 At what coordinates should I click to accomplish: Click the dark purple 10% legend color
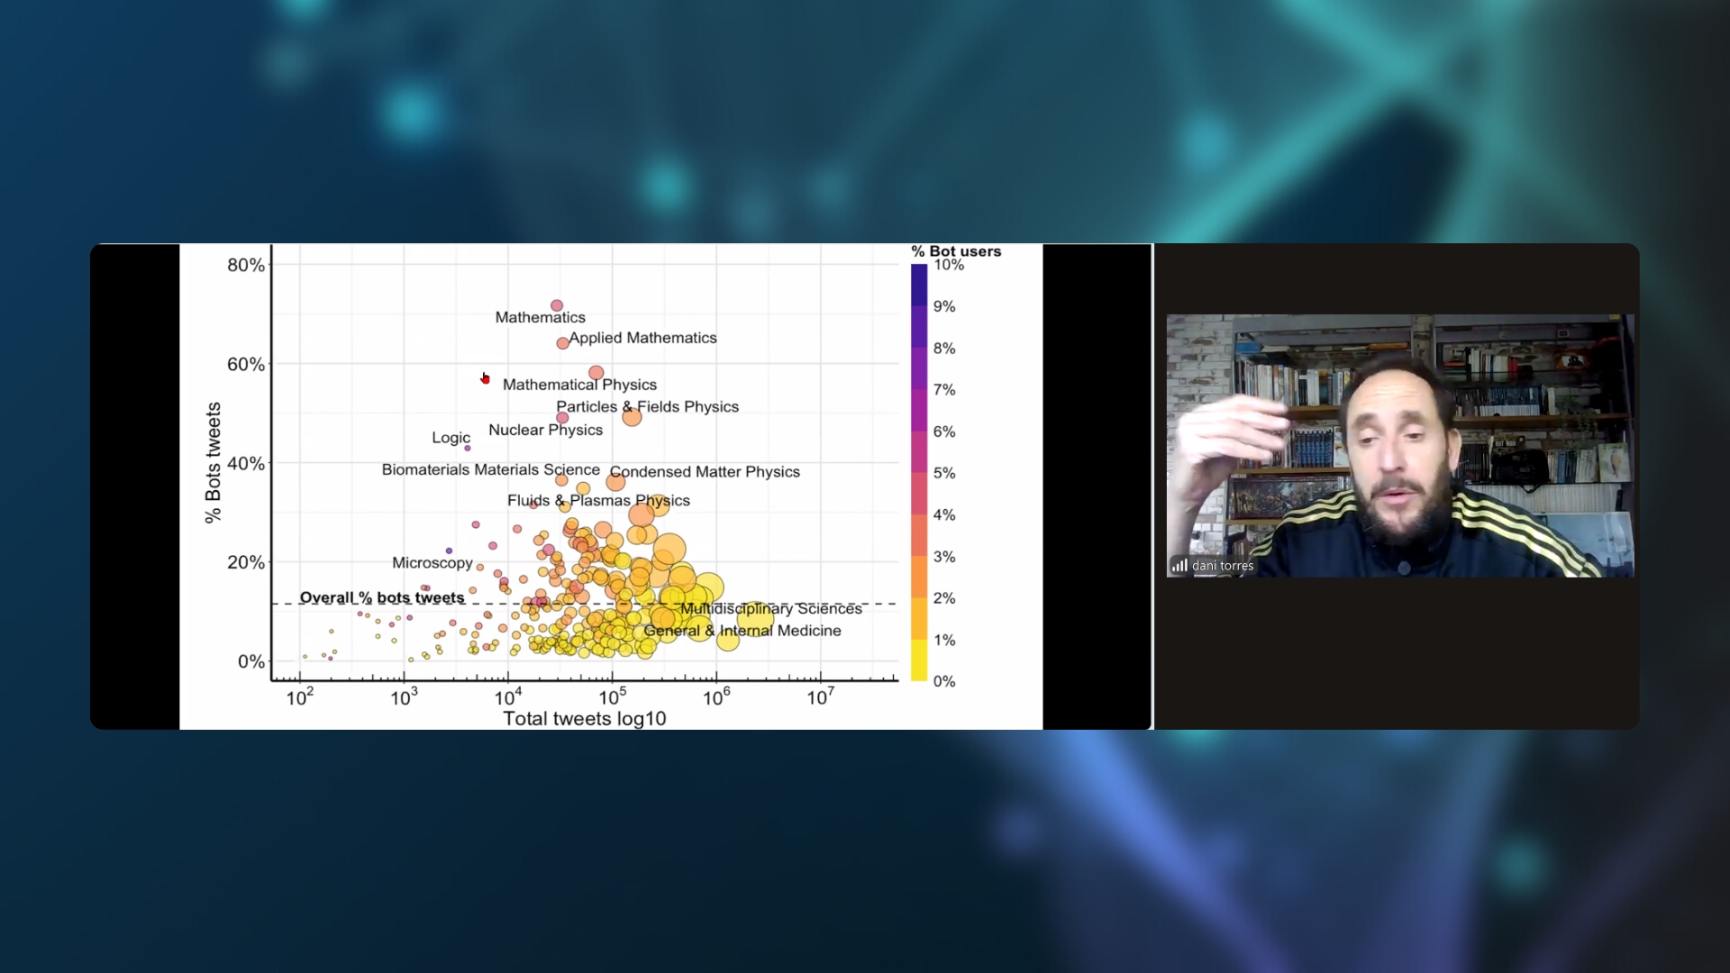tap(919, 275)
